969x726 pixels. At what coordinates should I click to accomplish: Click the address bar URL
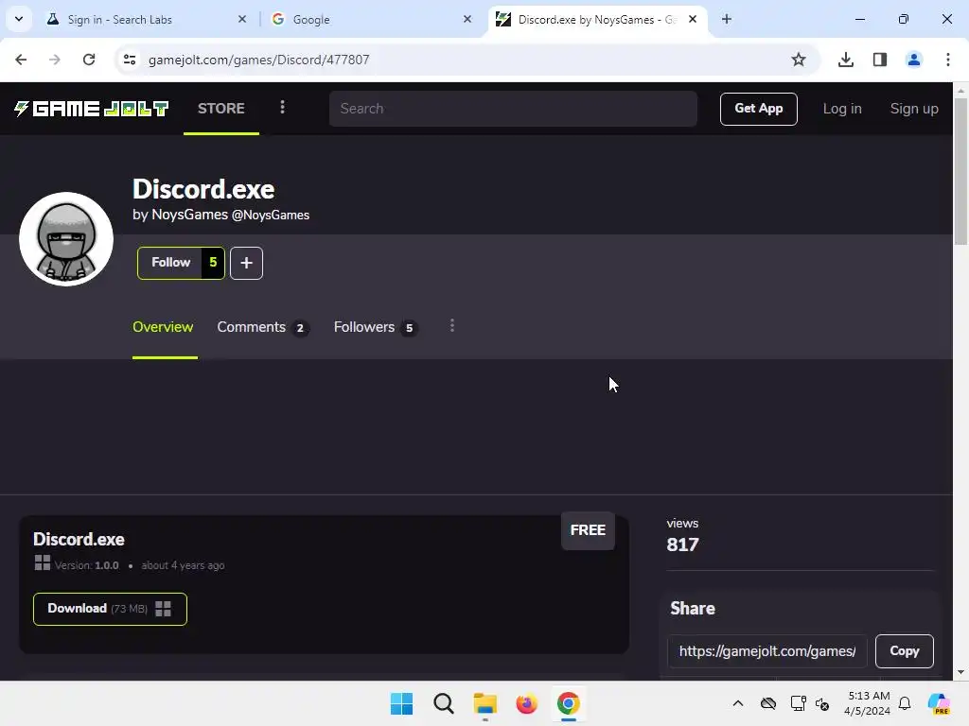click(259, 60)
